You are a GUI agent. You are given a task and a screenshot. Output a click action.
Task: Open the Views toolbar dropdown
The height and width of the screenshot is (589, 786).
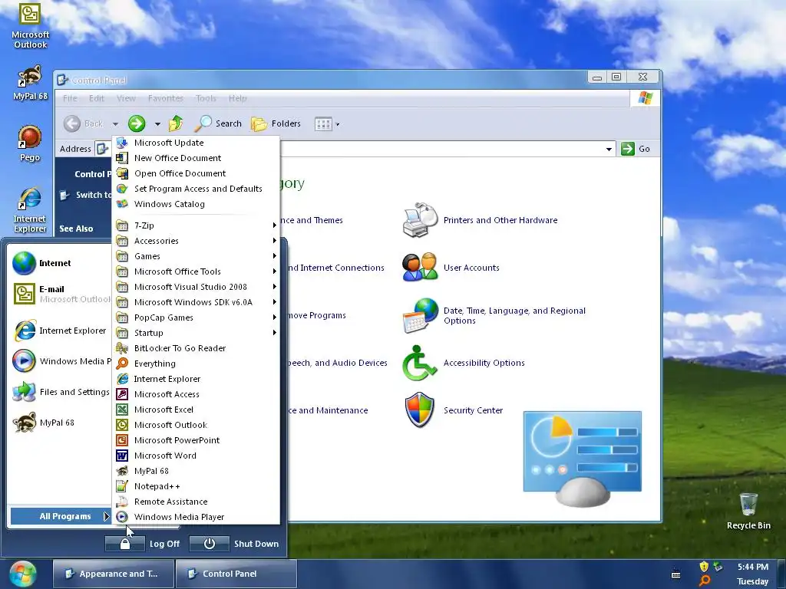coord(338,124)
